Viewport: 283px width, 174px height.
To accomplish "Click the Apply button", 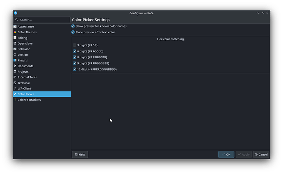I will click(x=244, y=154).
